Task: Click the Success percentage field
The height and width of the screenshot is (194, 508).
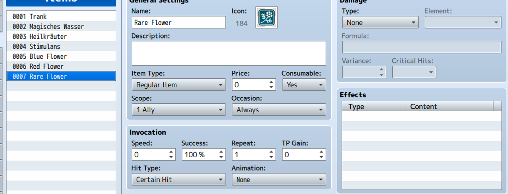Action: click(200, 155)
